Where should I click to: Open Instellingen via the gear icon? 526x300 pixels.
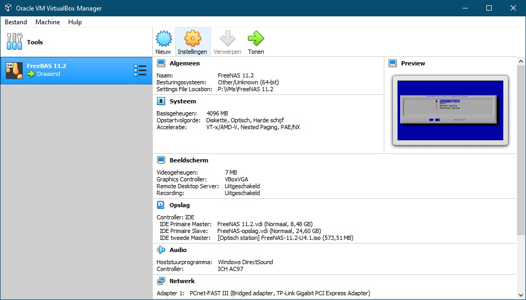pyautogui.click(x=192, y=38)
